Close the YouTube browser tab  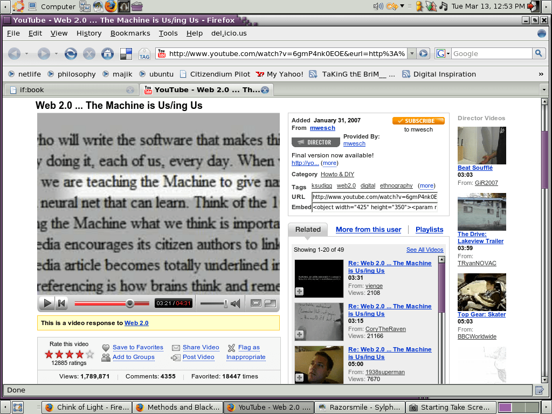pos(265,90)
